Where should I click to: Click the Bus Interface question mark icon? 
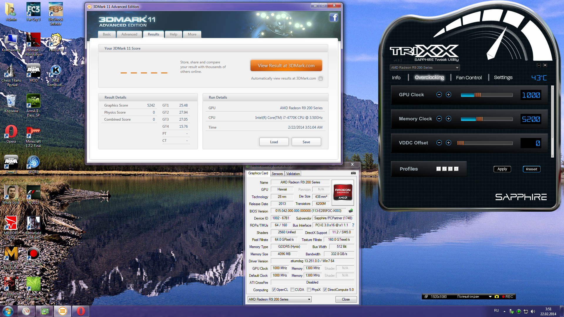click(x=353, y=225)
